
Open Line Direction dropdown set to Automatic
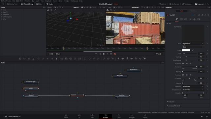pos(193,90)
